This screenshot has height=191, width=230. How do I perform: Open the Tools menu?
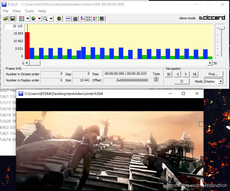point(29,11)
